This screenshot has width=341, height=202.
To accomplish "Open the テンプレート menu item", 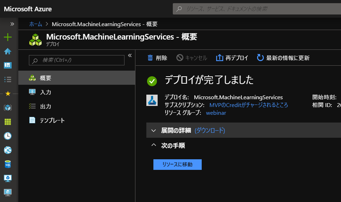I will coord(77,120).
